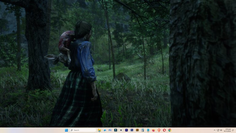
Task: Open the Windows Start menu
Action: (66, 130)
